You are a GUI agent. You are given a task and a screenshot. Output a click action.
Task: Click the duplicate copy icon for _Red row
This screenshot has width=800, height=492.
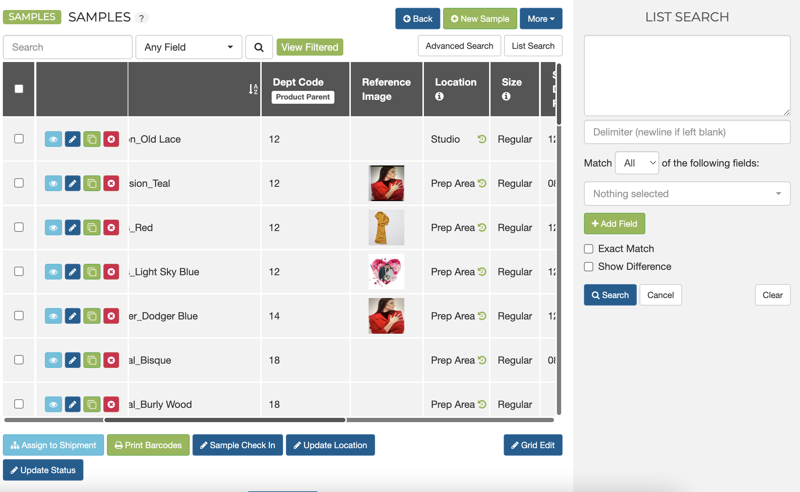[92, 227]
